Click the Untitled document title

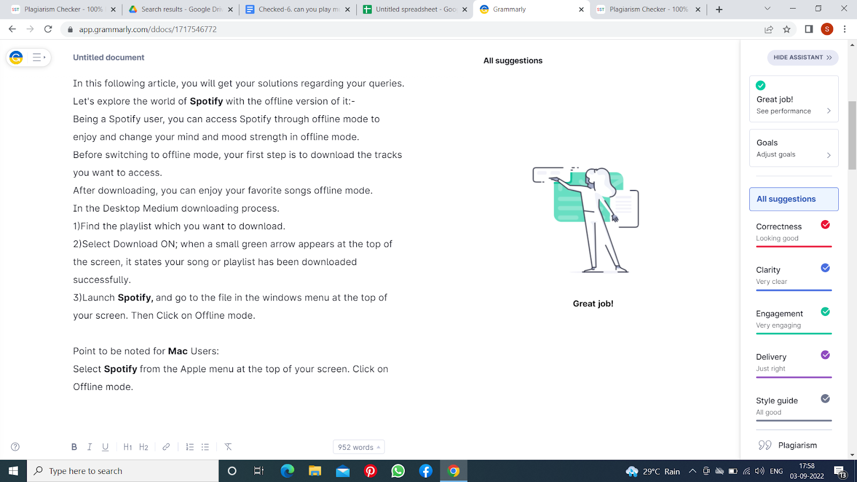point(109,57)
